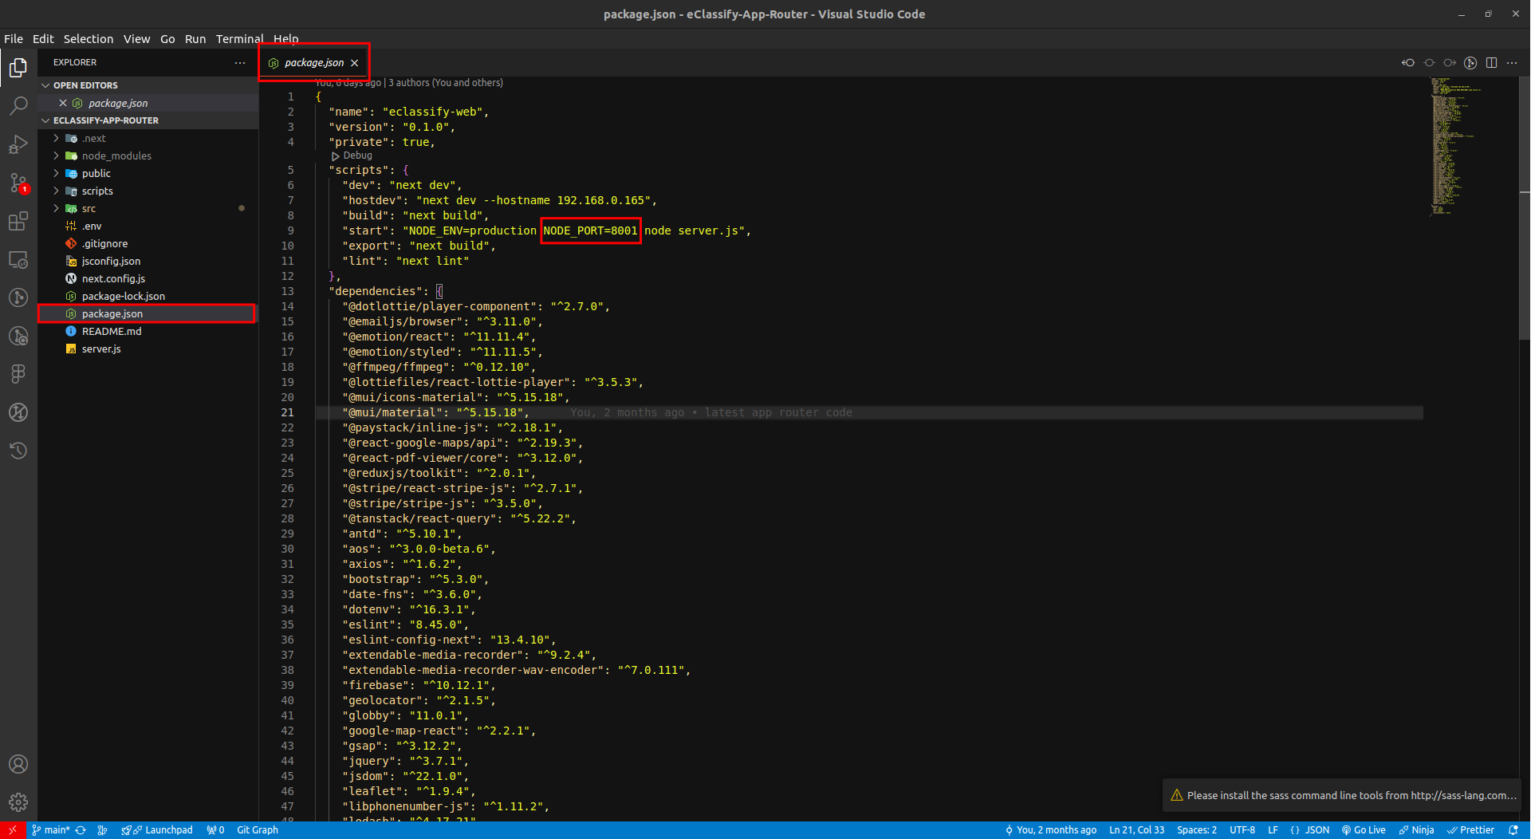
Task: Open Git Graph from the status bar
Action: tap(257, 829)
